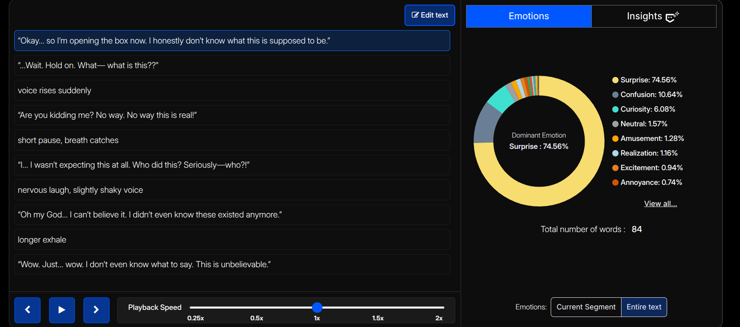Select the "Okay... so I'm opening the box" segment
The width and height of the screenshot is (740, 327).
232,41
